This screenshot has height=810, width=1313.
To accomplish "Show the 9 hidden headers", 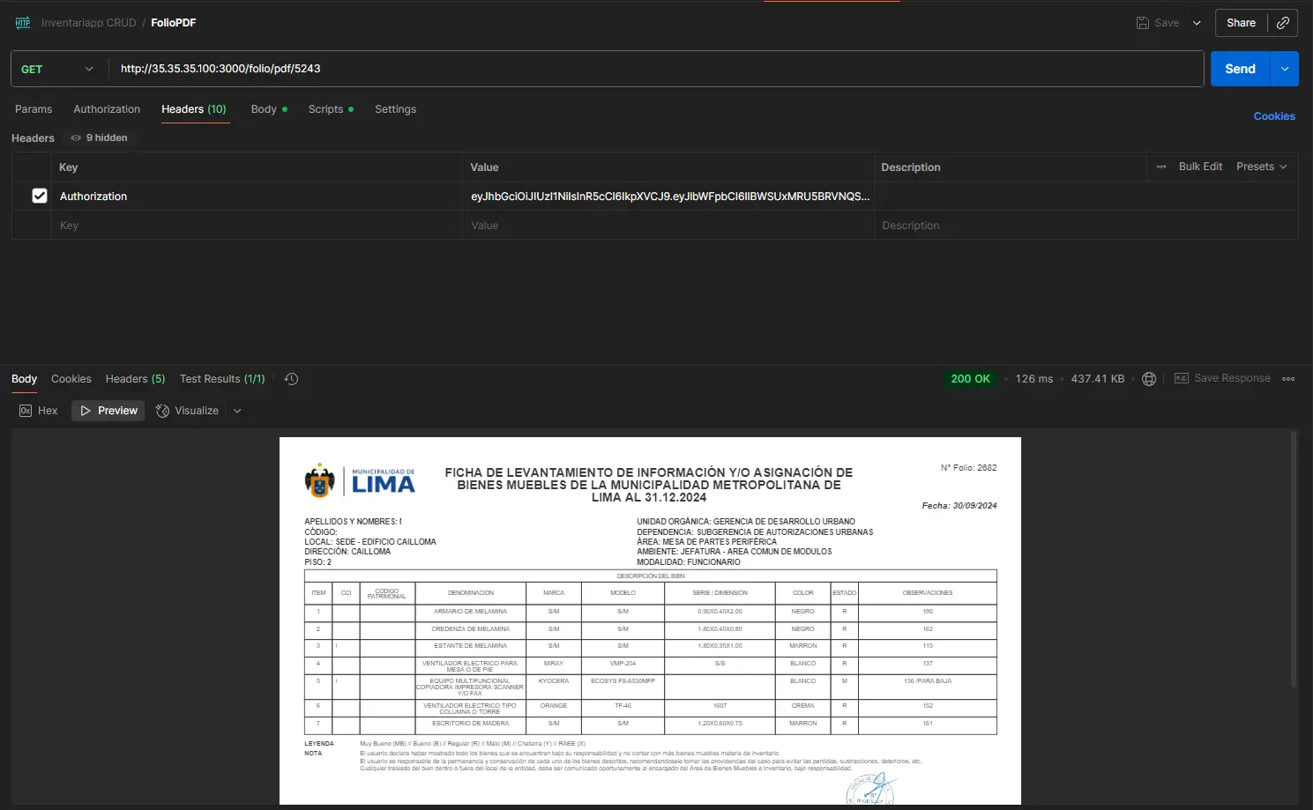I will pos(100,137).
